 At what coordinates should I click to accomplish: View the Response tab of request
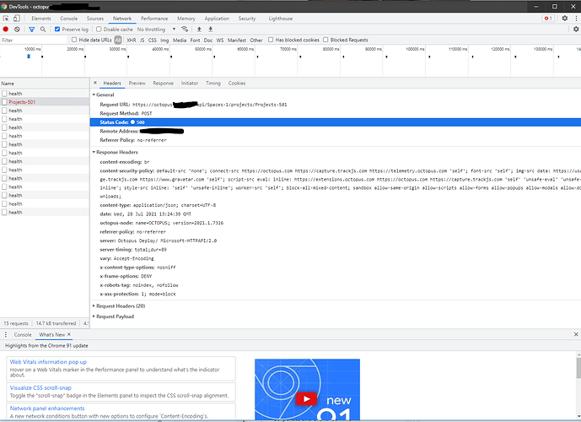click(163, 83)
